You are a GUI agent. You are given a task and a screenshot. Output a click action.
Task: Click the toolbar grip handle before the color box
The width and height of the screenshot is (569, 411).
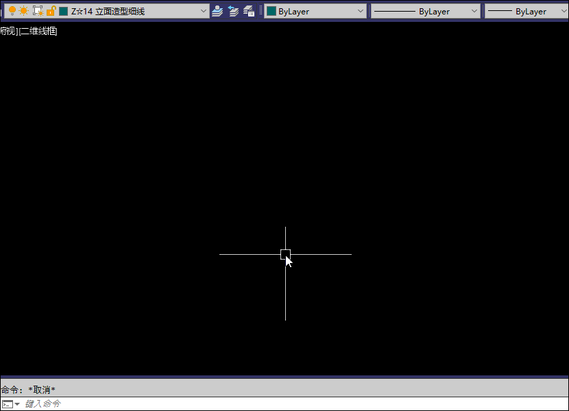tap(261, 11)
